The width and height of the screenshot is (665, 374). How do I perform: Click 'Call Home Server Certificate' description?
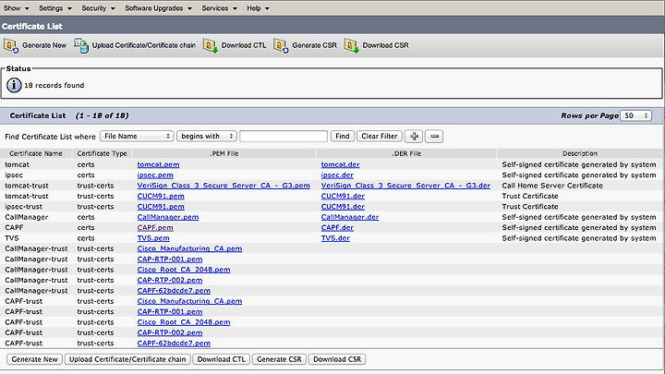pyautogui.click(x=552, y=186)
